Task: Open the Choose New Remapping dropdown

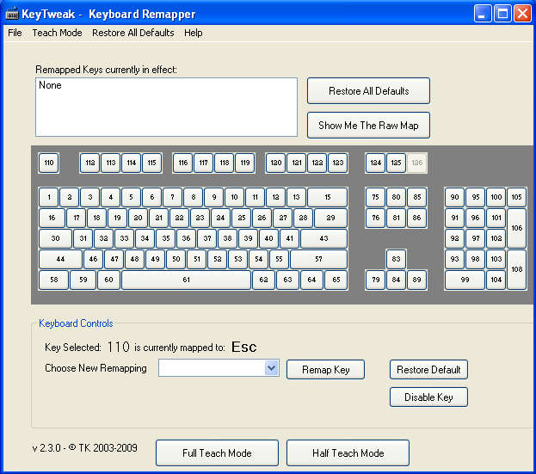Action: point(271,368)
